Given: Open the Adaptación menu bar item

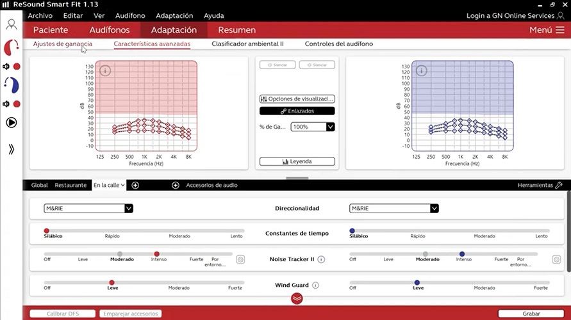Looking at the screenshot, I should [174, 15].
